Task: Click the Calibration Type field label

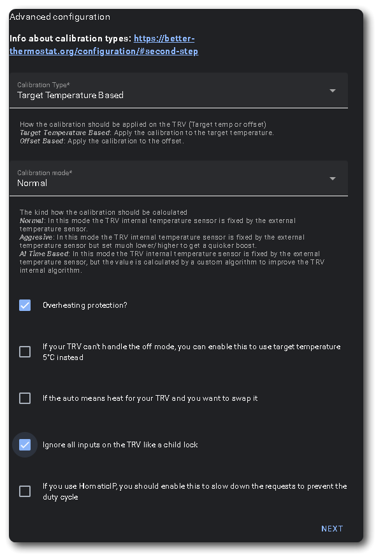Action: click(x=43, y=85)
